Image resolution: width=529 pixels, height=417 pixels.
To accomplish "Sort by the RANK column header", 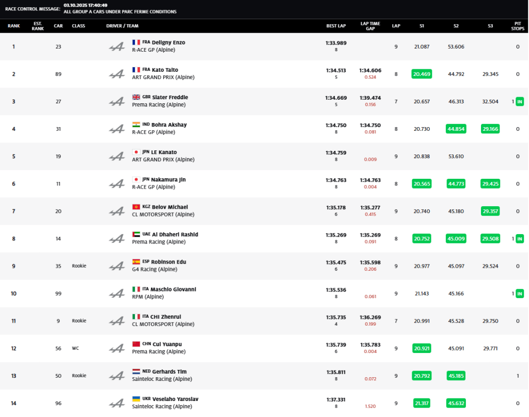I will point(14,26).
